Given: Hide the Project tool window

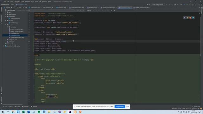Looking at the screenshot, I should [26, 8].
